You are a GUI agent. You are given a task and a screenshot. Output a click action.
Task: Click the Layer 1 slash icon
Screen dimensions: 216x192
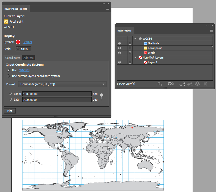pos(146,62)
